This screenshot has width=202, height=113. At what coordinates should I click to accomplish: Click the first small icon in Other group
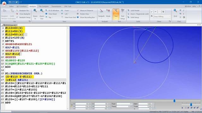click(152, 12)
